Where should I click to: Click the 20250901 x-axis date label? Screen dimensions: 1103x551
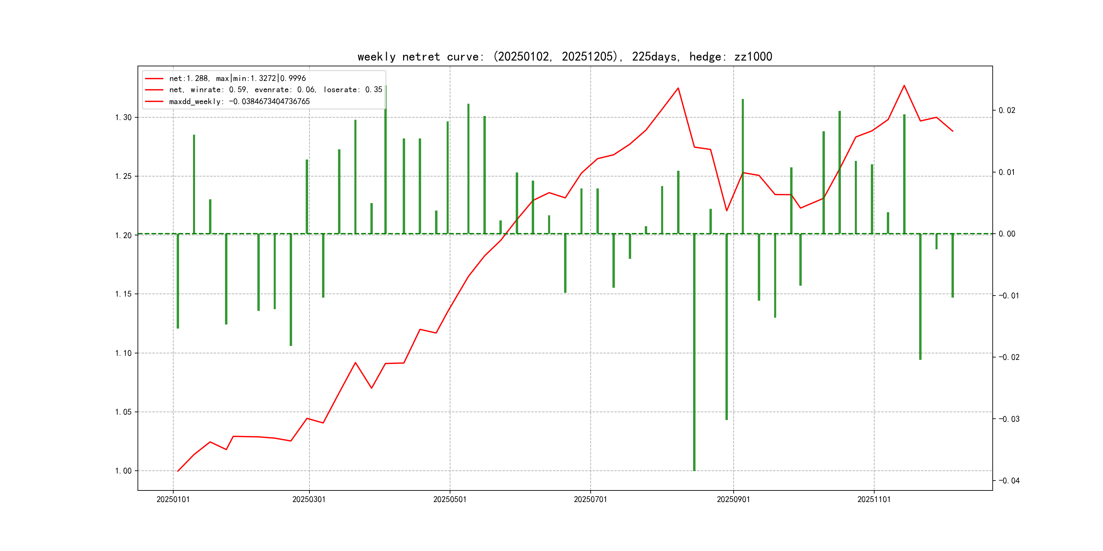coord(733,499)
